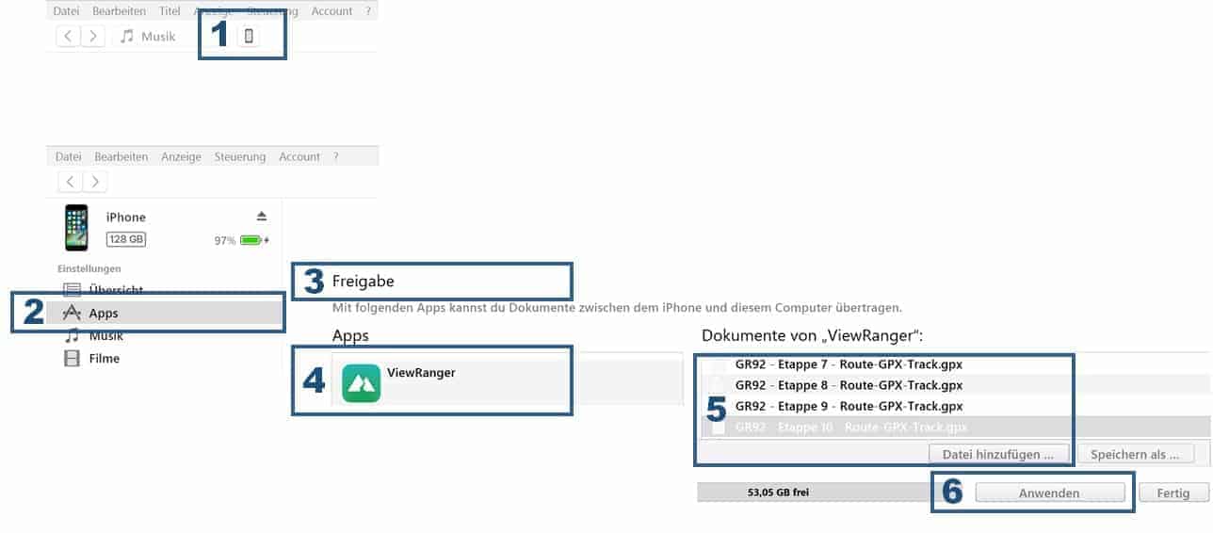
Task: Click the 53,05 GB frei storage bar
Action: coord(814,492)
